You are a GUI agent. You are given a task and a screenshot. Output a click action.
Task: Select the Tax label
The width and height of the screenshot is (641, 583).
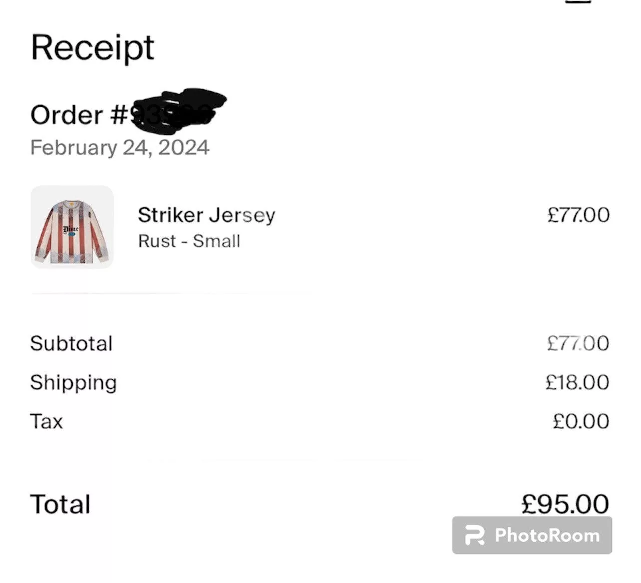[x=47, y=422]
